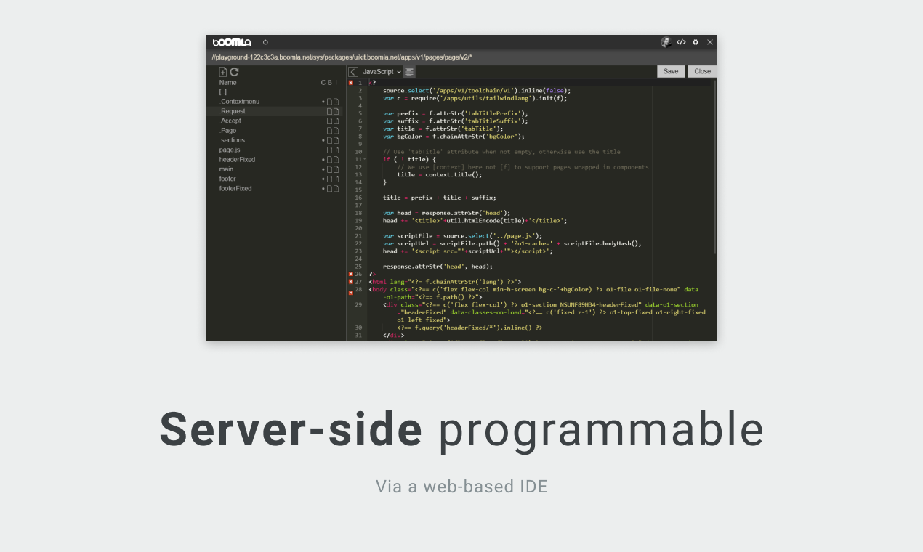The width and height of the screenshot is (923, 552).
Task: Select the headerFixed file entry
Action: tap(237, 160)
